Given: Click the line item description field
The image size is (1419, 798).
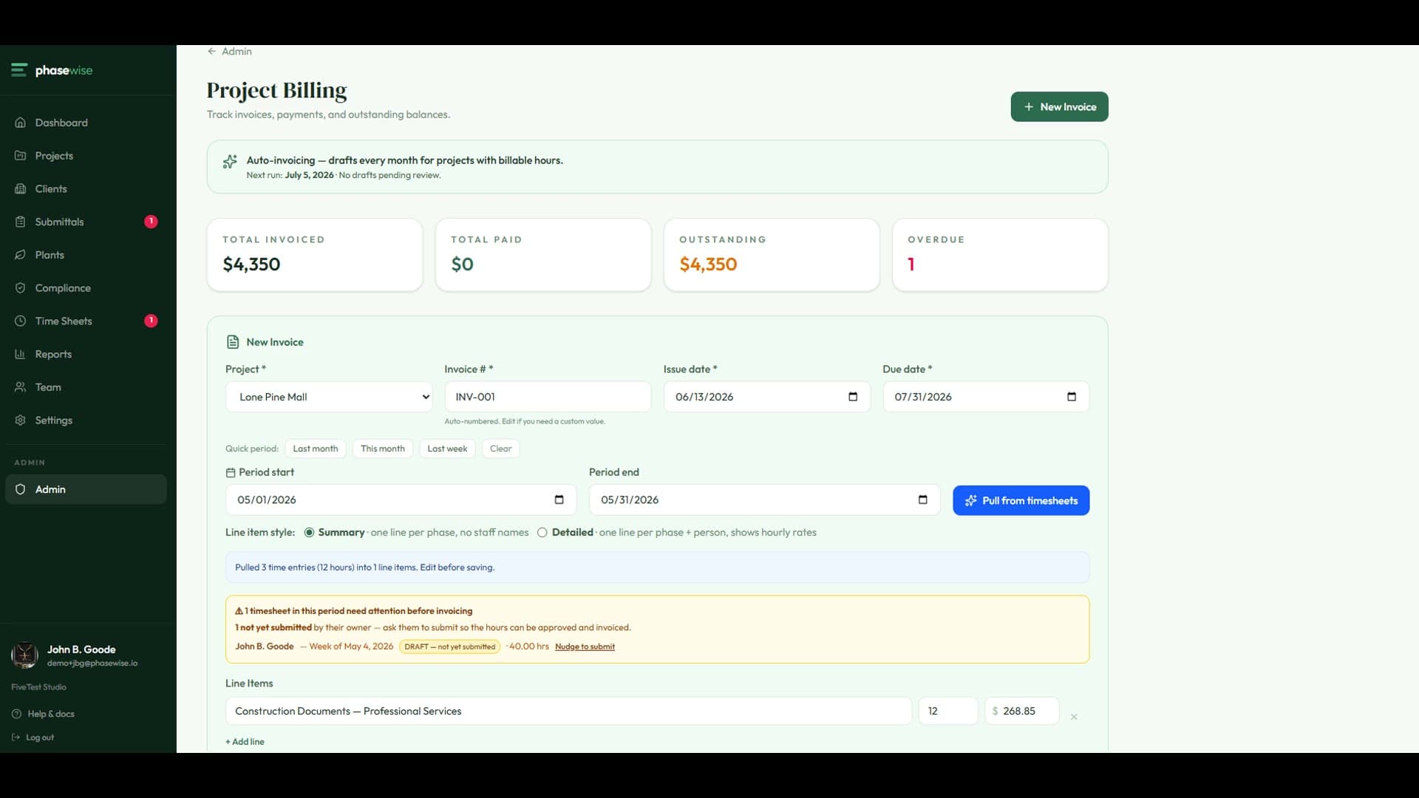Looking at the screenshot, I should 568,711.
